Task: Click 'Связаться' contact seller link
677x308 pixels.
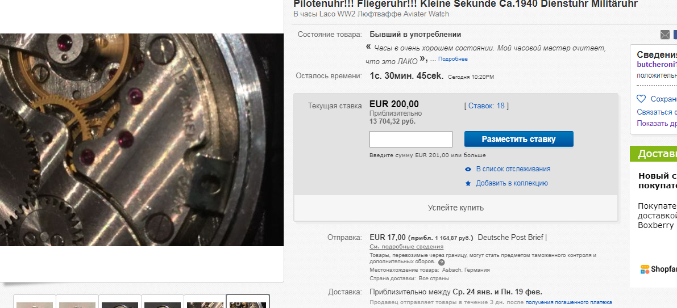Action: [657, 112]
